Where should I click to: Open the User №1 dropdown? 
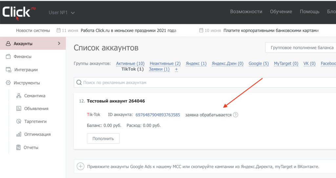point(62,13)
